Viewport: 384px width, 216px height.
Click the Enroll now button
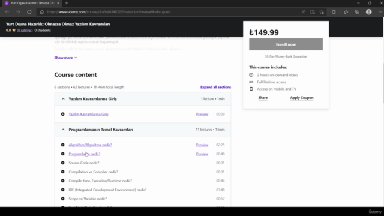[286, 44]
